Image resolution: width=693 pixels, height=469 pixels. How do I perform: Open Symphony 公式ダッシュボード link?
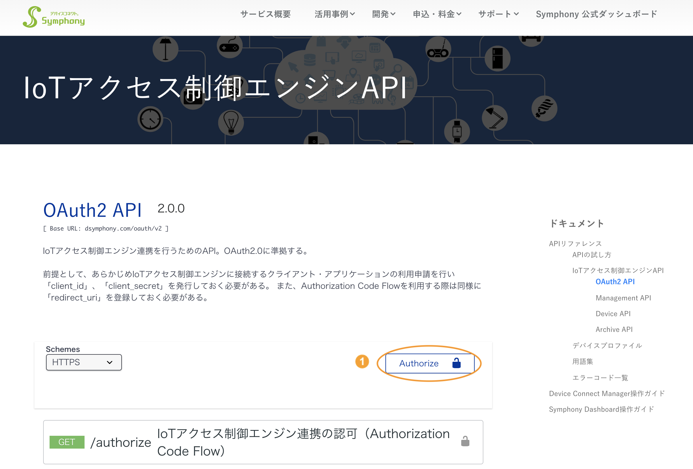(x=596, y=14)
